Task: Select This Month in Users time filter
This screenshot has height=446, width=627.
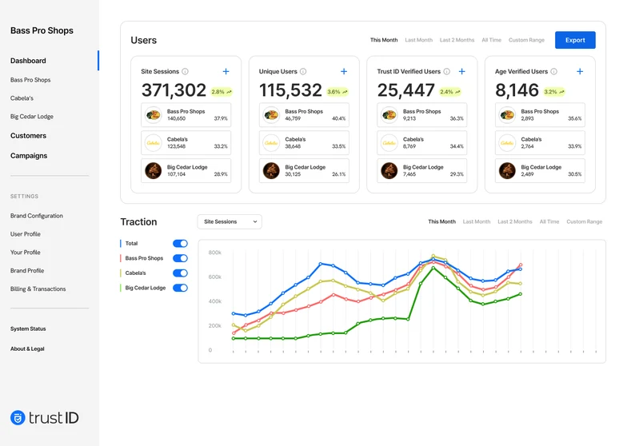Action: pos(384,40)
